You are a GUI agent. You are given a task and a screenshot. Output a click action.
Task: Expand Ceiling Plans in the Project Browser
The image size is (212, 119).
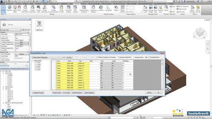(x=4, y=87)
